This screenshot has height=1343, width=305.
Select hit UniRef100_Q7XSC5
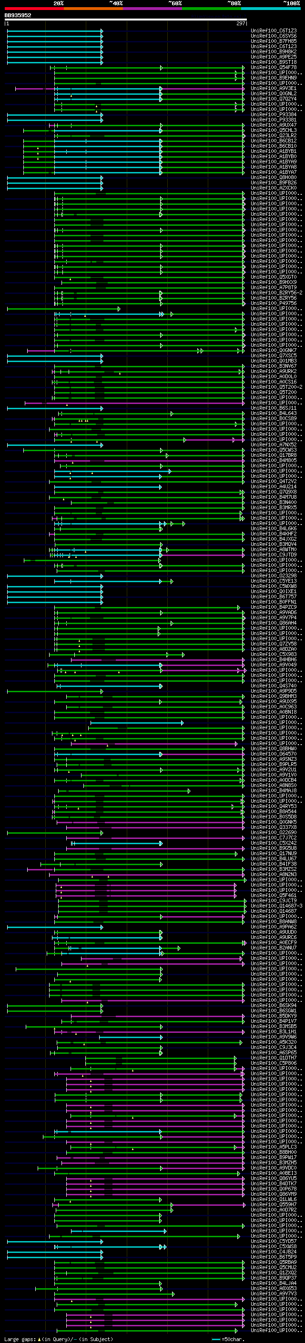pos(274,355)
